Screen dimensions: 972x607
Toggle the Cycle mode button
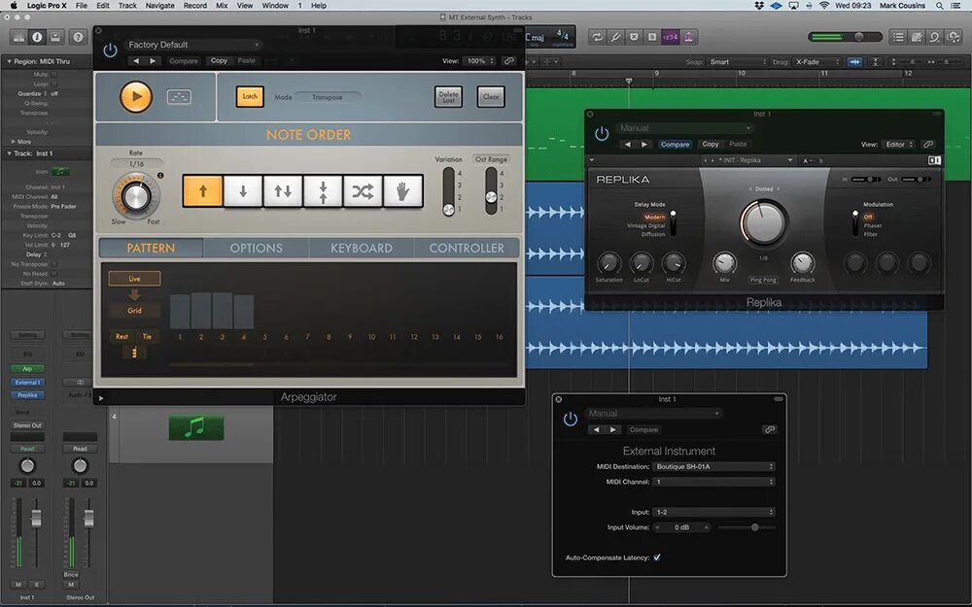597,37
